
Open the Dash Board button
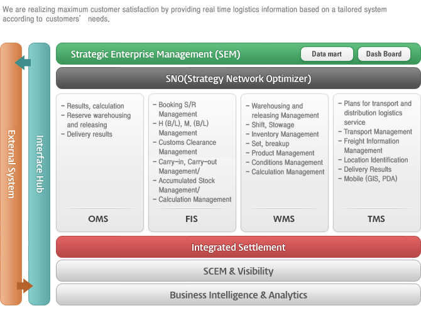click(x=384, y=54)
